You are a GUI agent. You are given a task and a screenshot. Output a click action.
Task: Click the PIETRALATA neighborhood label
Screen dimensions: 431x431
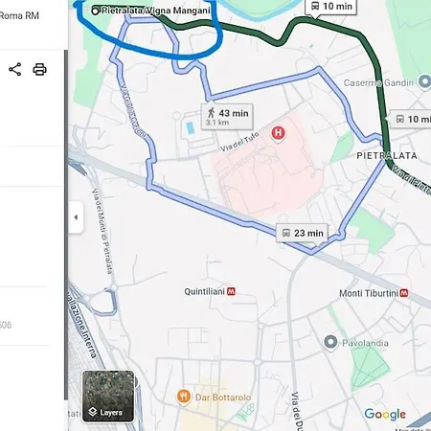[387, 156]
